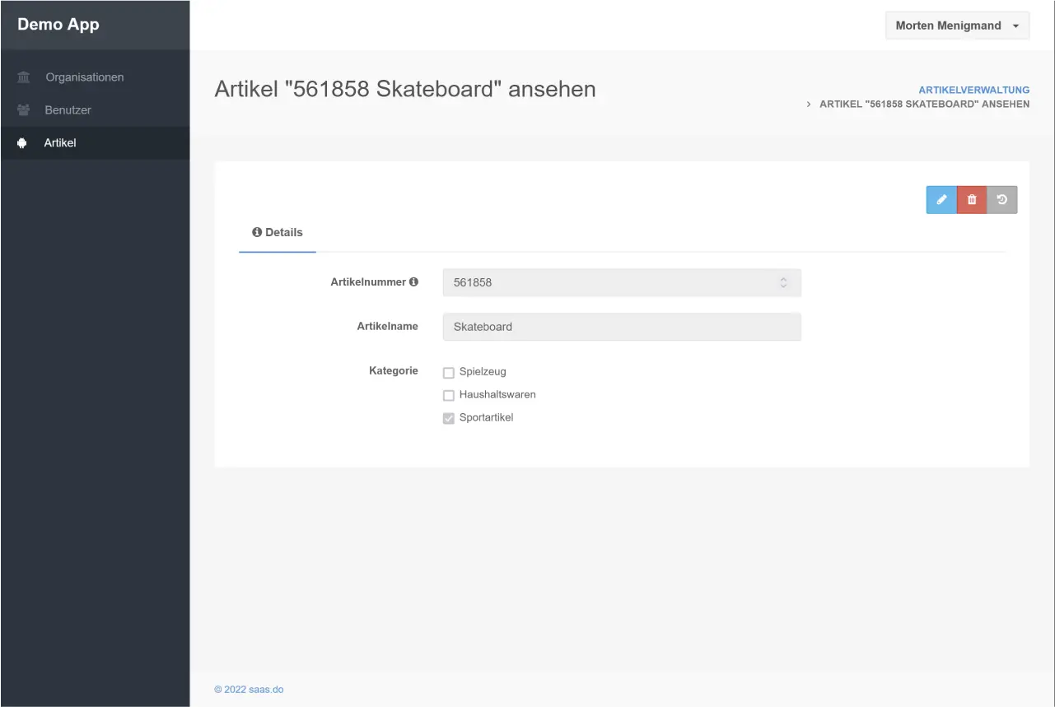Open the Organisationen menu item

pyautogui.click(x=84, y=77)
